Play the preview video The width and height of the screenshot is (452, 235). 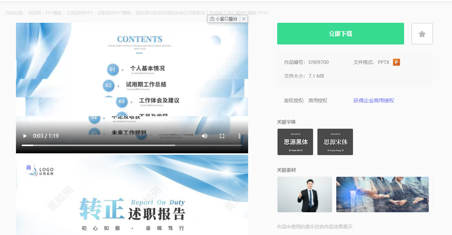coord(25,136)
